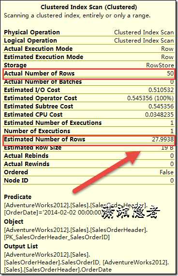Image resolution: width=178 pixels, height=276 pixels.
Task: Select the 'Estimated Execution Mode' label
Action: point(44,57)
